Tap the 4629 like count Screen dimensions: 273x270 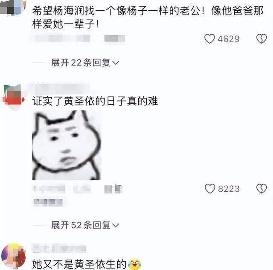[229, 39]
